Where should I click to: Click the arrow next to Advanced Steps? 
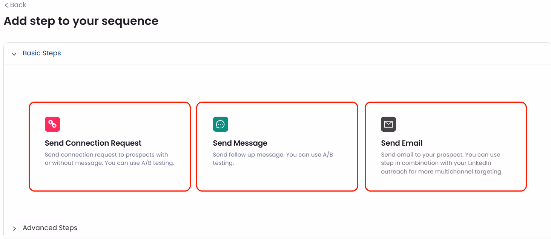click(x=14, y=228)
